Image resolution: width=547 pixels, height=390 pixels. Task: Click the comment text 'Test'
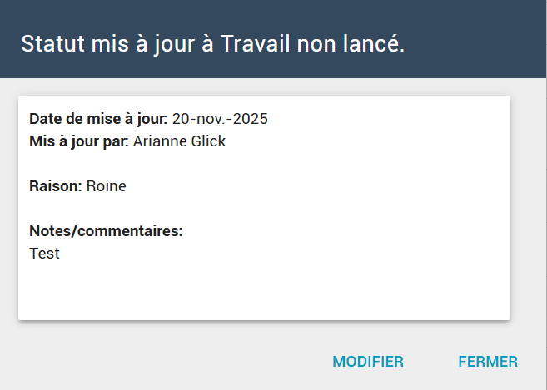pyautogui.click(x=44, y=254)
